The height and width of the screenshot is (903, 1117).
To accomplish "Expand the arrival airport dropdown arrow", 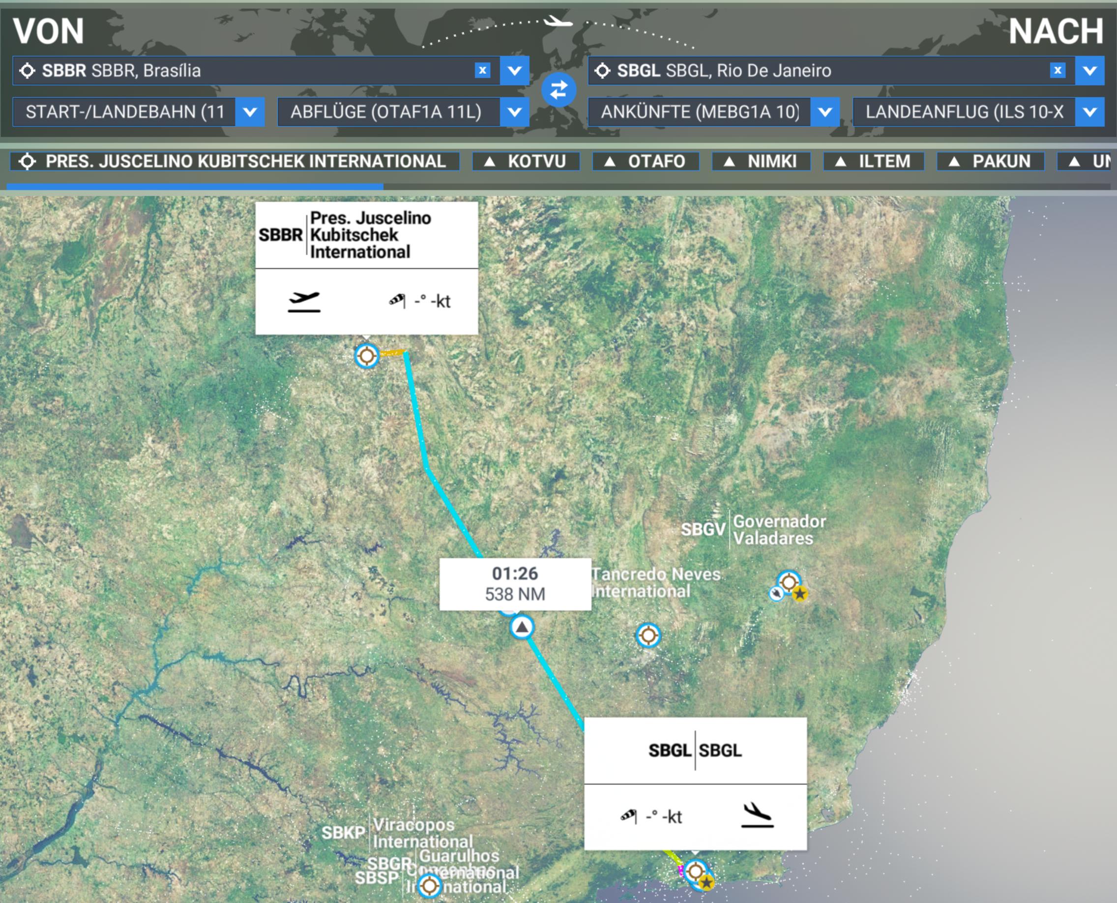I will click(x=1089, y=70).
